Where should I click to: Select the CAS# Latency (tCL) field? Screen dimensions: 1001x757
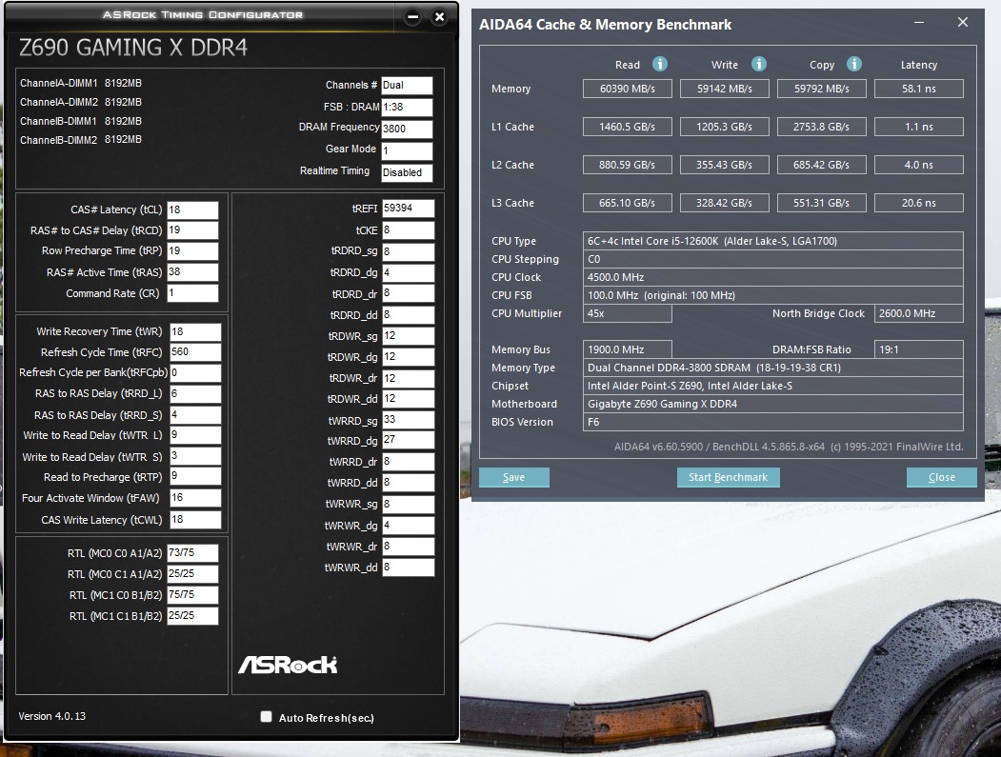[x=192, y=210]
